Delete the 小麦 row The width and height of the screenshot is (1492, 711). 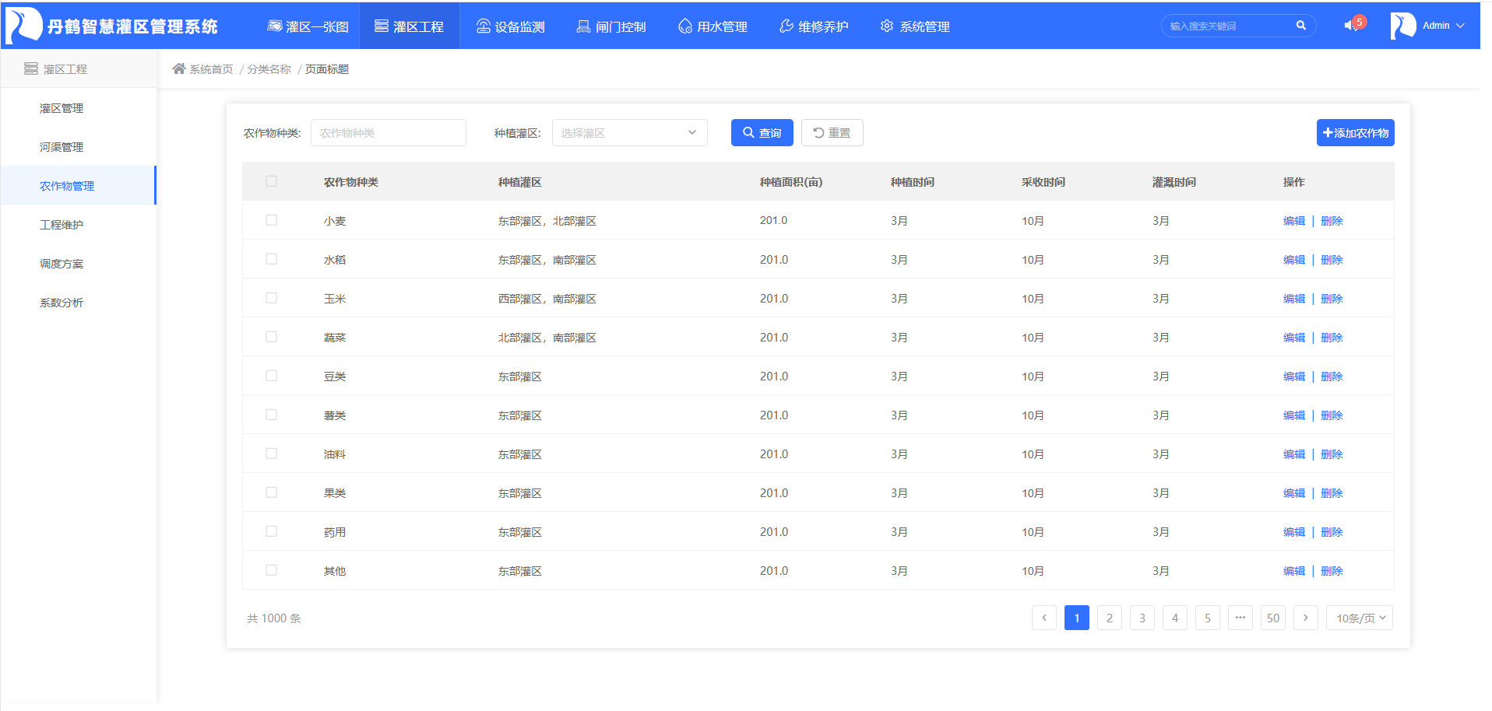1332,221
